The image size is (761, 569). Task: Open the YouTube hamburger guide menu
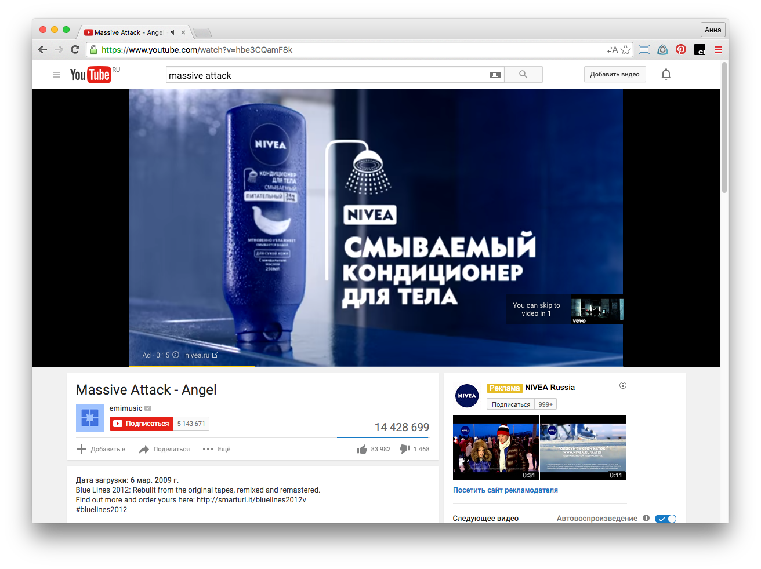click(56, 75)
